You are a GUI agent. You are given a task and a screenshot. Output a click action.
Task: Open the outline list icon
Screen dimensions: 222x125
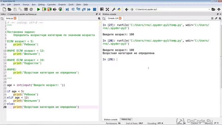26,9
